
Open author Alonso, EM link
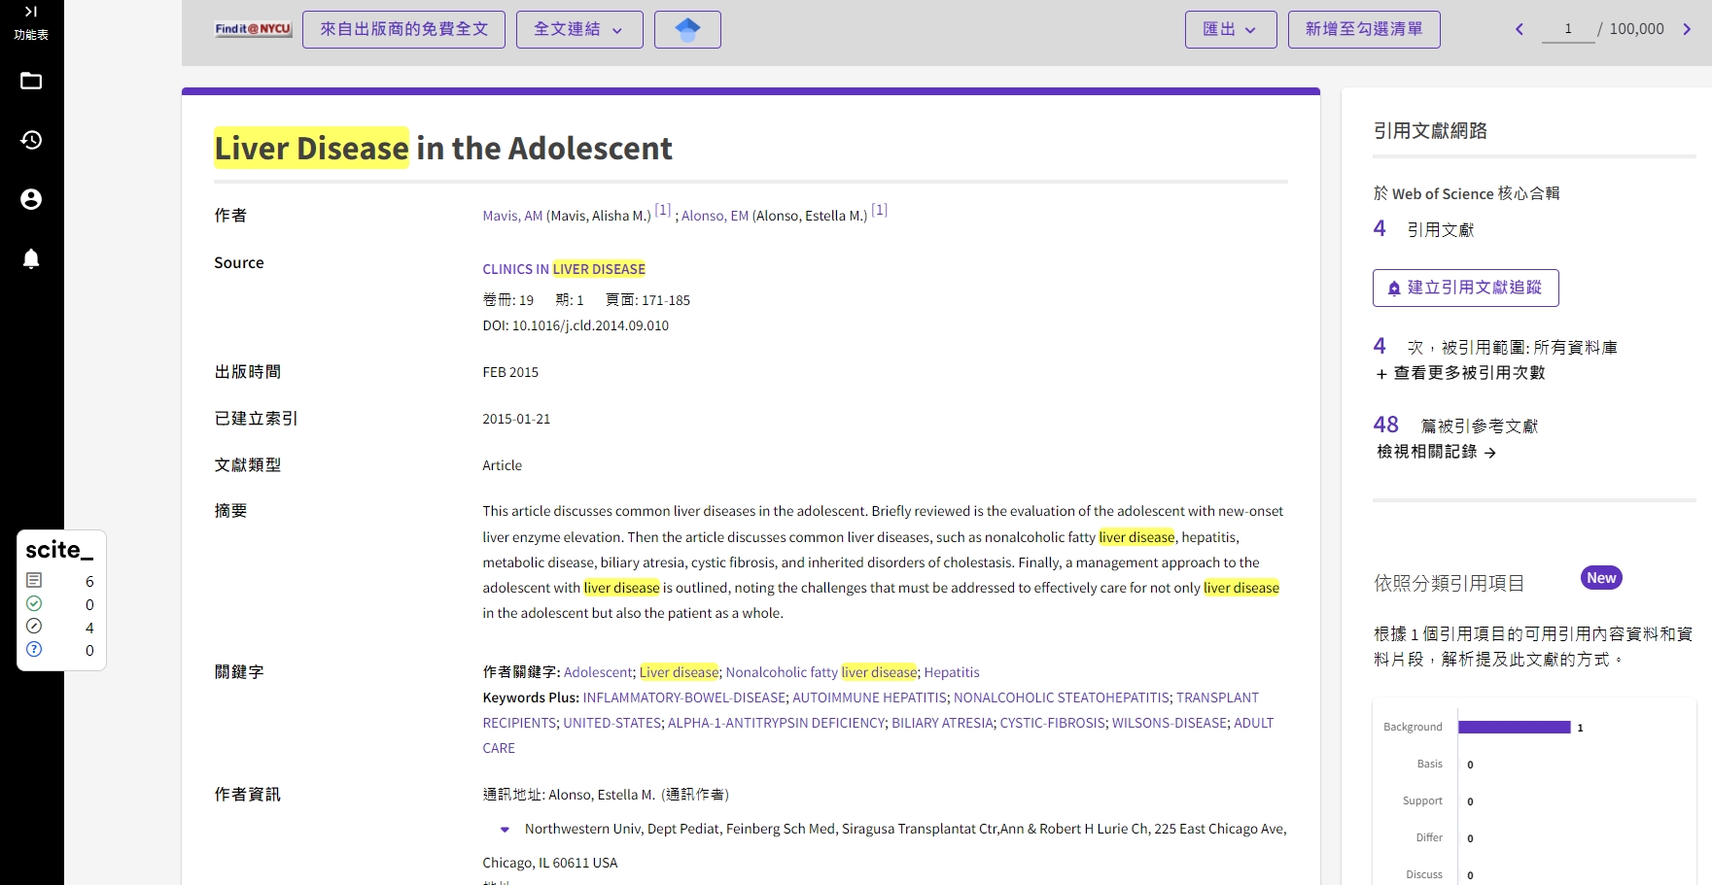click(715, 216)
